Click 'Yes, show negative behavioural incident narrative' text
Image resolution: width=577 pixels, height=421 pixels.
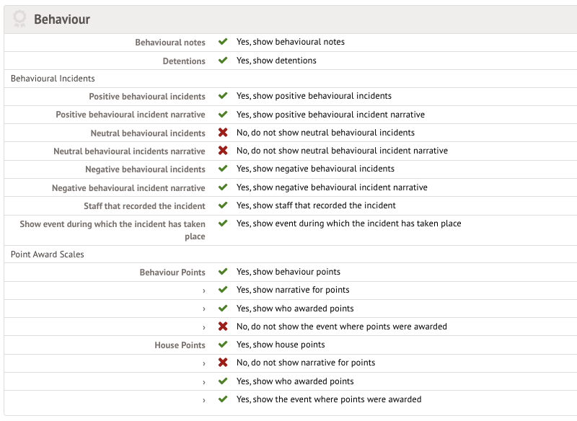(x=332, y=187)
